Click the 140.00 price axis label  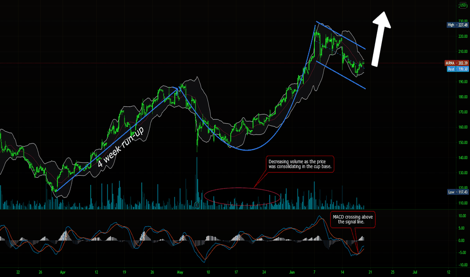tap(463, 158)
